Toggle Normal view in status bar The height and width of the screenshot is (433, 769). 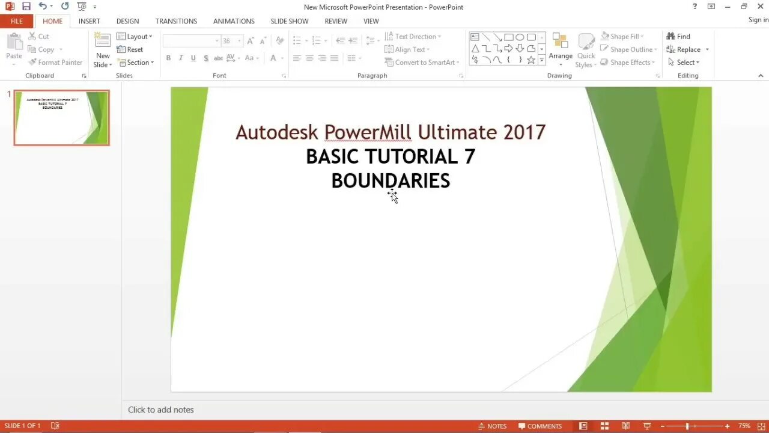[x=583, y=426]
